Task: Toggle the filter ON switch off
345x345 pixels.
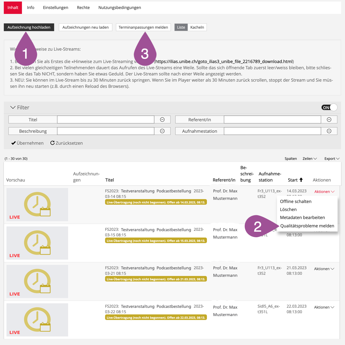Action: [329, 107]
